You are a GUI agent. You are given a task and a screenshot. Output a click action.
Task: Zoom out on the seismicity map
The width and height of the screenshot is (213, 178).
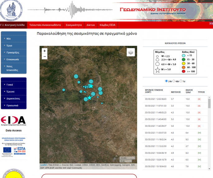click(x=44, y=57)
